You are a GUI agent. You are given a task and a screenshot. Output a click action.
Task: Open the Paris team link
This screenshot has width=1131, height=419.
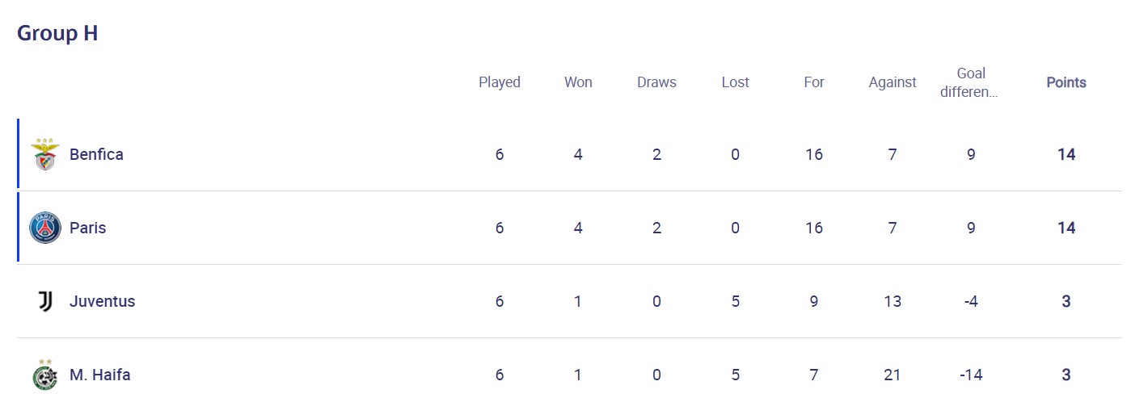tap(87, 228)
